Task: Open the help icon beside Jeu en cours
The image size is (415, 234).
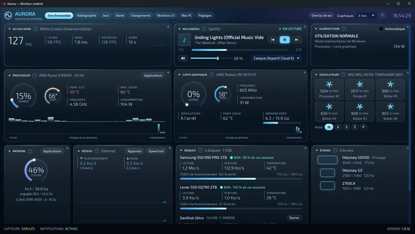Action: pos(36,29)
